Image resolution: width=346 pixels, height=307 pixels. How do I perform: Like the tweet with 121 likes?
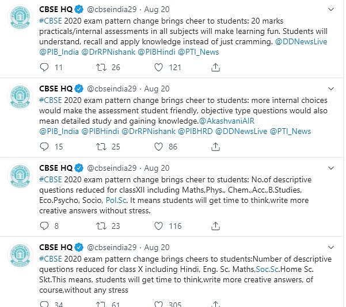coord(158,67)
